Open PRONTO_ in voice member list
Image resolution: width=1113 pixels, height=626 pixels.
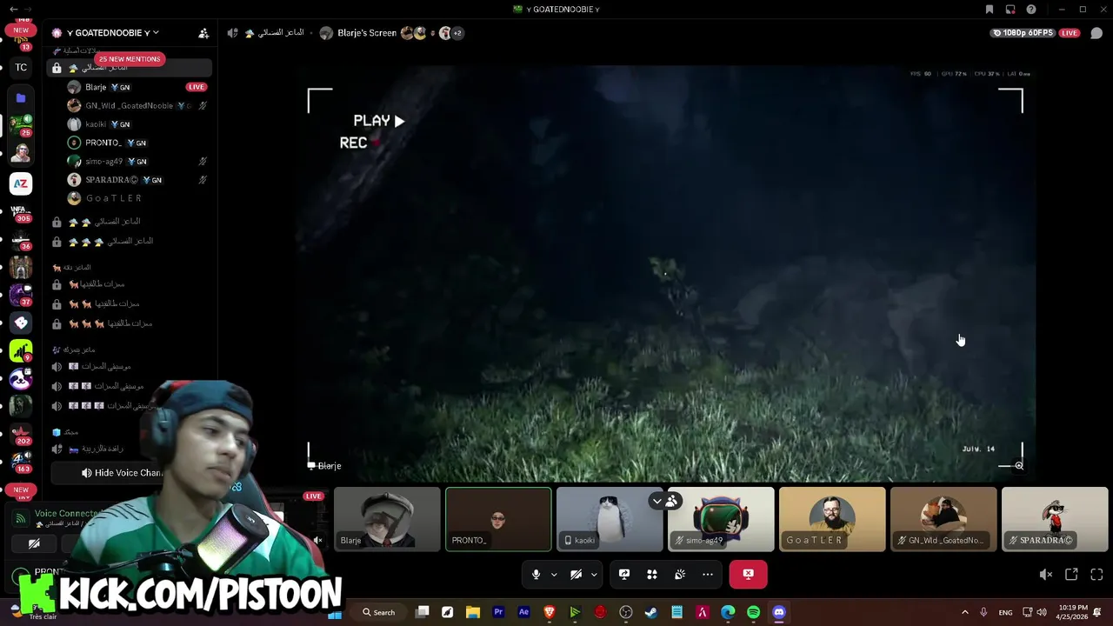[137, 143]
